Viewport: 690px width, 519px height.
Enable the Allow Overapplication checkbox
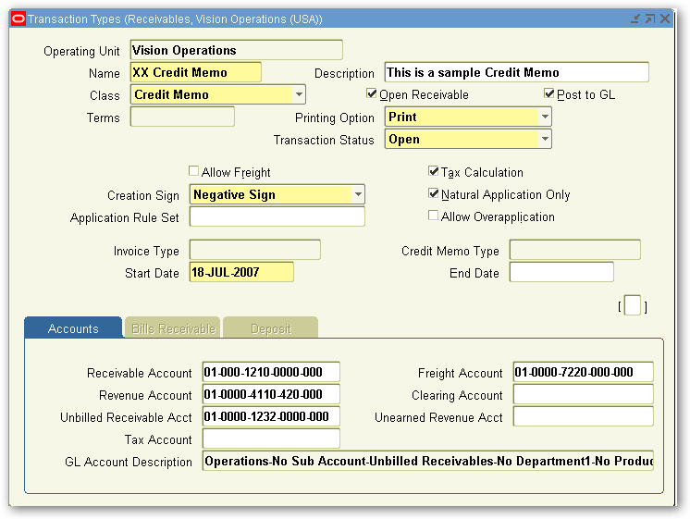[434, 216]
